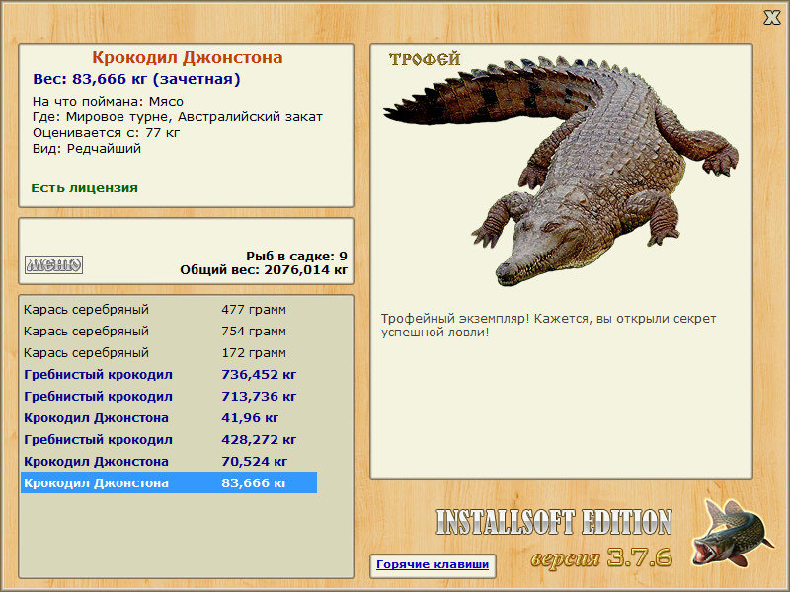Click the pike fish logo icon
Screen dimensions: 790x592
[x=732, y=534]
